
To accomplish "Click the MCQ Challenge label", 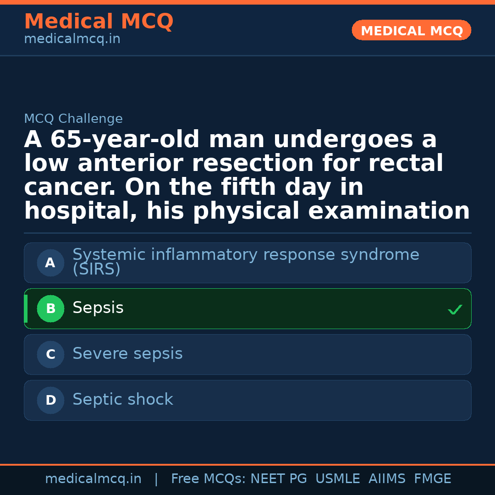I will (x=73, y=119).
